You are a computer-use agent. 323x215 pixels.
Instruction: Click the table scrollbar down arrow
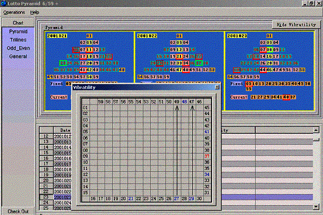tap(316, 207)
